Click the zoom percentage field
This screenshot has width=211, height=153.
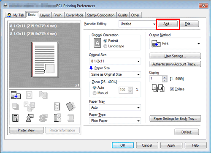(x=124, y=90)
